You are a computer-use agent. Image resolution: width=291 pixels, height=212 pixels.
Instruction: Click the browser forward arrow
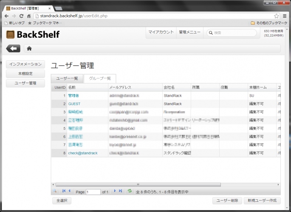[14, 16]
